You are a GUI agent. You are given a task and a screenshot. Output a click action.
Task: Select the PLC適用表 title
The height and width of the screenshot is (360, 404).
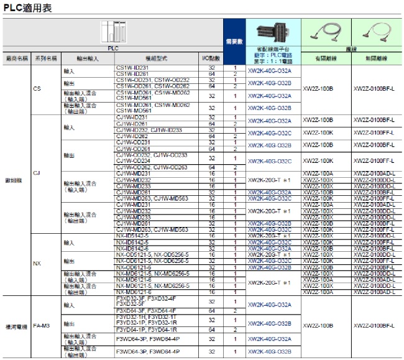(27, 7)
